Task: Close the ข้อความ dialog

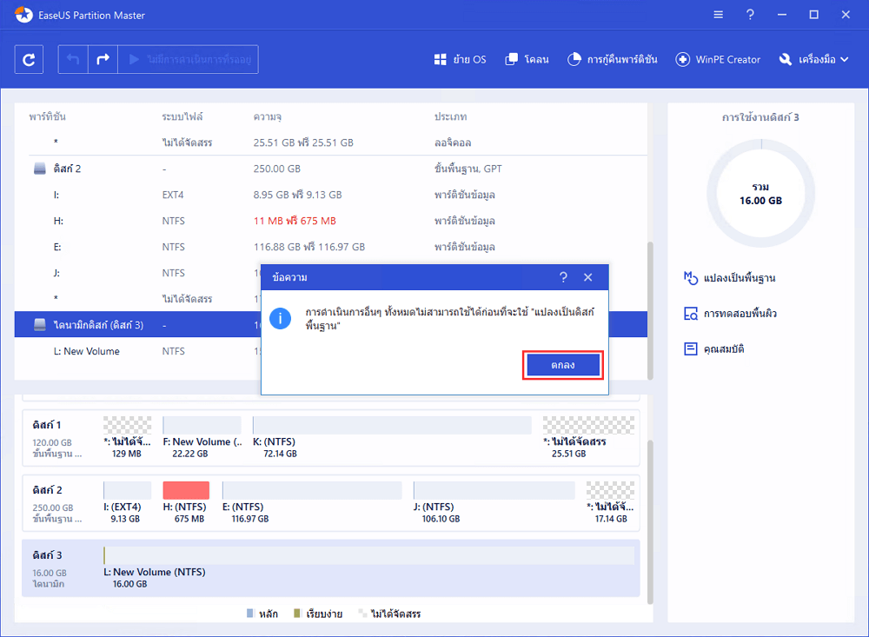Action: 588,277
